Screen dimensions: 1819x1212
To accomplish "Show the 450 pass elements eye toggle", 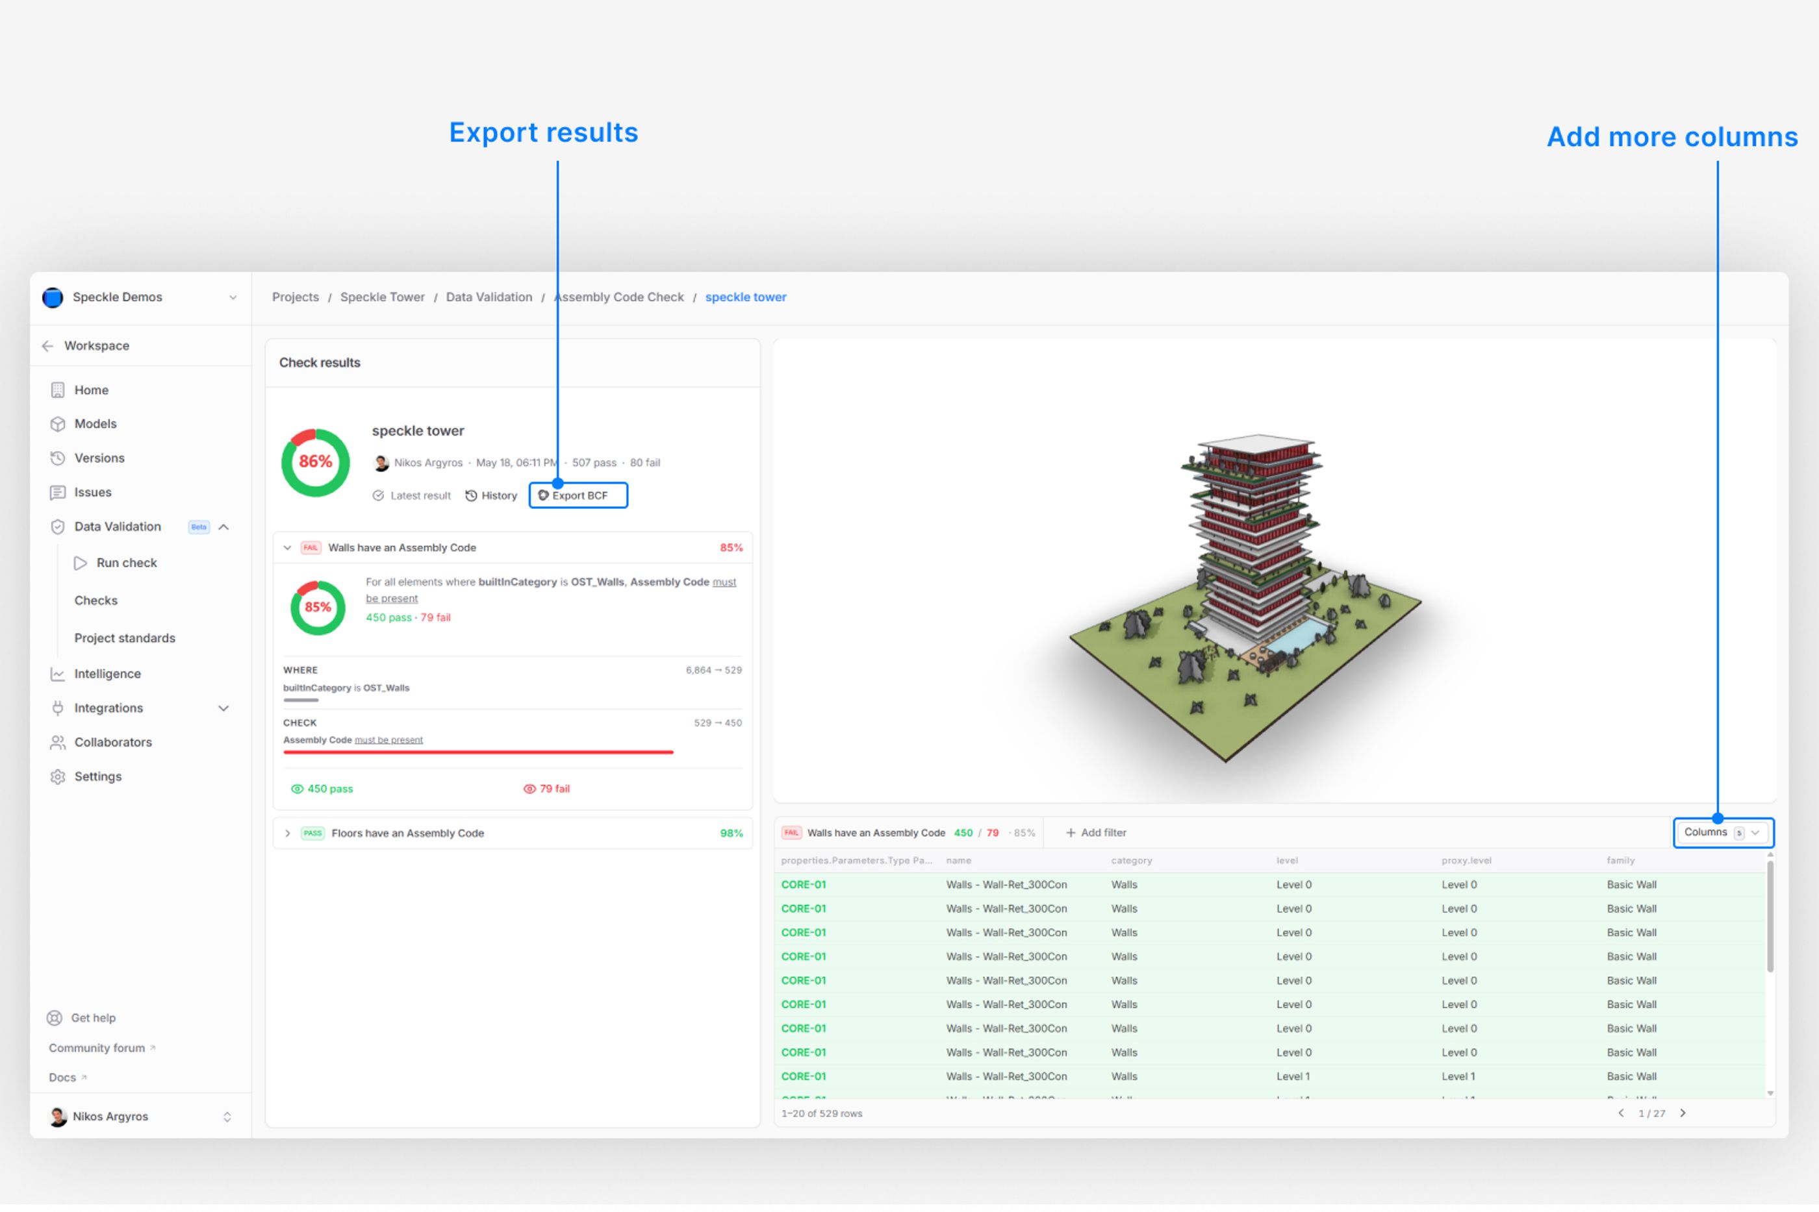I will click(297, 789).
